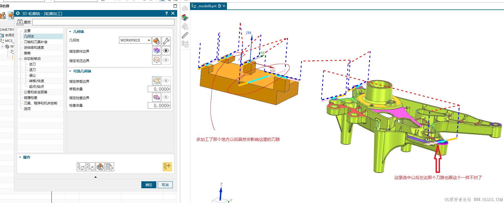504x203 pixels.
Task: Select 刀轴和刀具补偿 in the dialog tree
Action: (x=36, y=42)
